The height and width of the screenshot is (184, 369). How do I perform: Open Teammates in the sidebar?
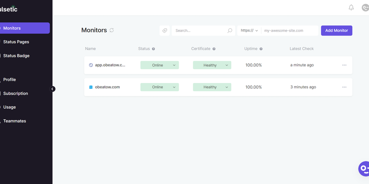(x=14, y=121)
